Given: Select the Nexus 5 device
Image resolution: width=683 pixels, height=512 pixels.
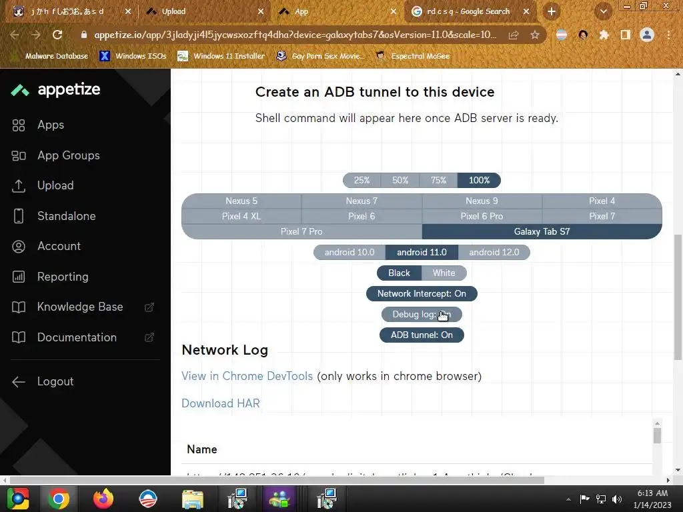Looking at the screenshot, I should tap(241, 201).
